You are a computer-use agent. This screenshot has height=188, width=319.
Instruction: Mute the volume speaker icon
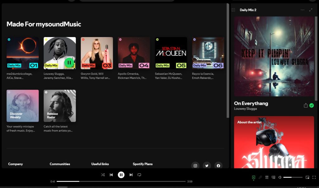point(280,177)
